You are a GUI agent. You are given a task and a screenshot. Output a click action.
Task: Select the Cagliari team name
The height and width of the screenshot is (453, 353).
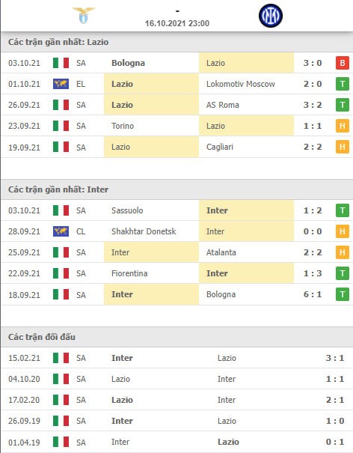(220, 147)
